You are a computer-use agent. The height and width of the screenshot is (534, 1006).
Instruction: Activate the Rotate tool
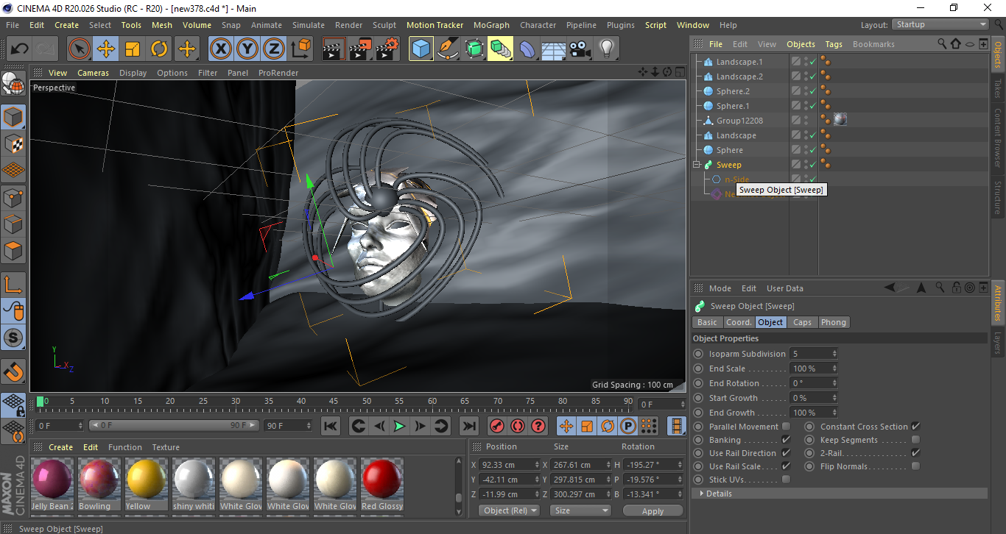tap(159, 49)
